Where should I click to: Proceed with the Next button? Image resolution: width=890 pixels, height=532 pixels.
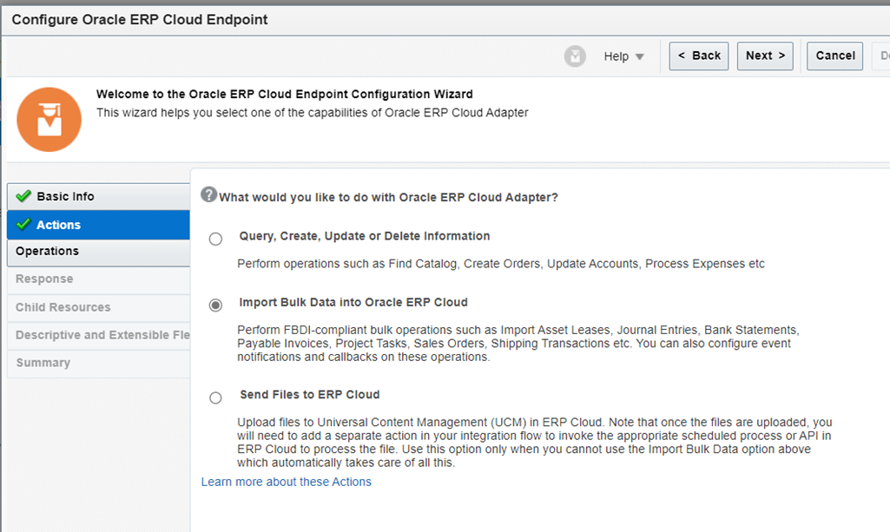(765, 56)
